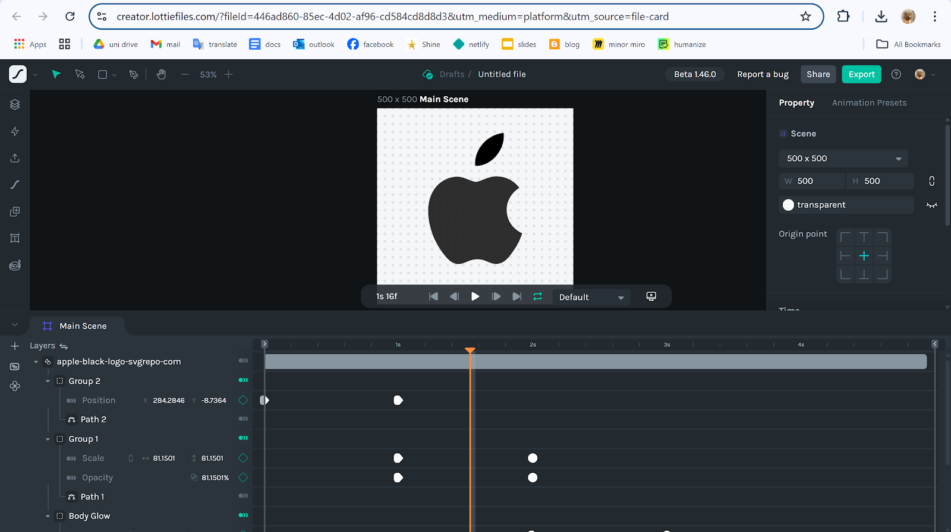
Task: Play the animation
Action: pos(475,296)
